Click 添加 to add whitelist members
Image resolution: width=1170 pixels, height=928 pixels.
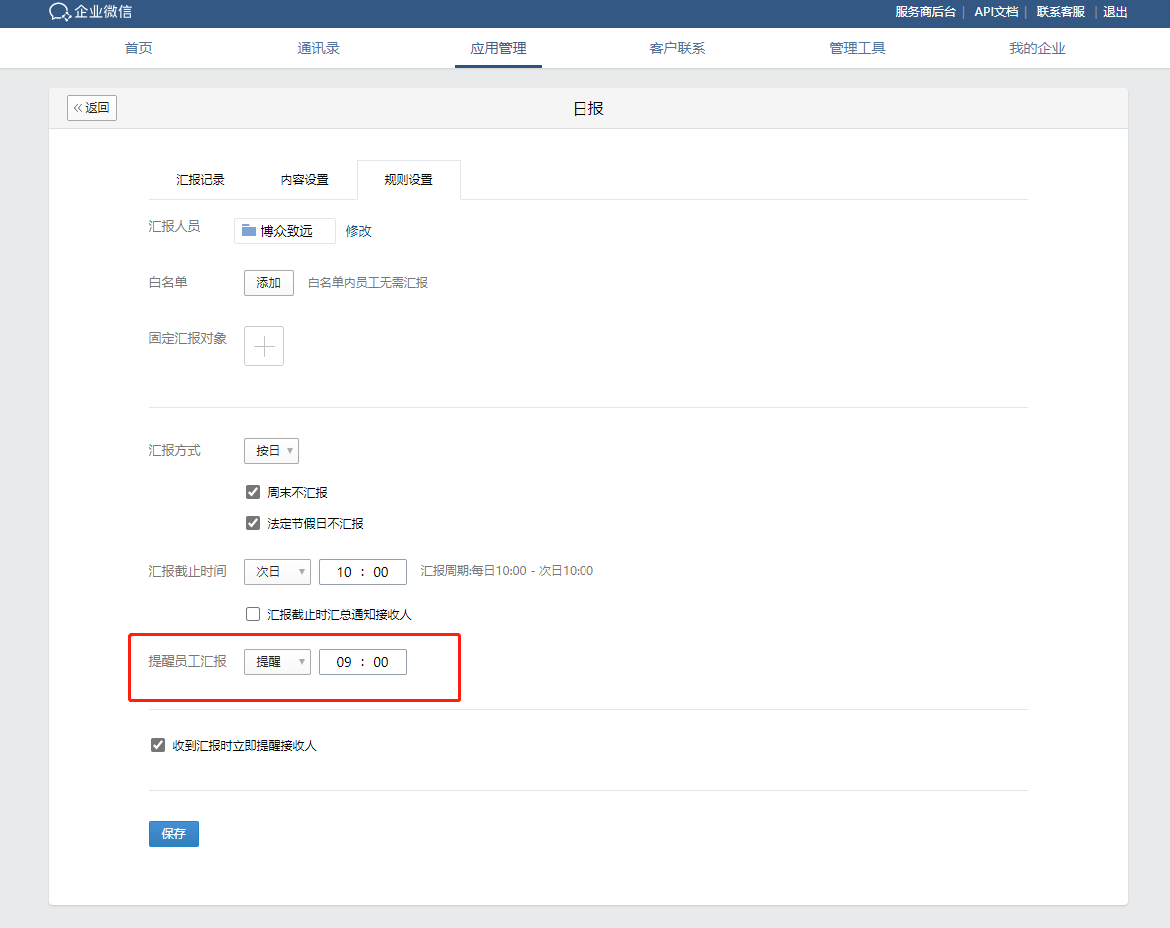(268, 282)
